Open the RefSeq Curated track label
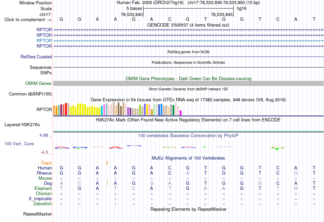The width and height of the screenshot is (324, 222). point(36,57)
